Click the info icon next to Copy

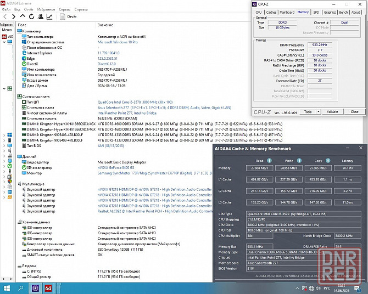pyautogui.click(x=328, y=161)
